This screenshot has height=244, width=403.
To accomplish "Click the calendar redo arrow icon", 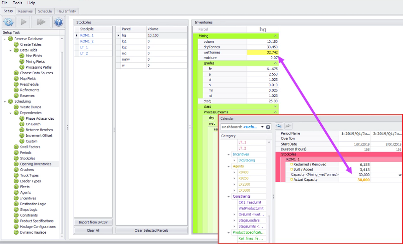I will pos(288,126).
